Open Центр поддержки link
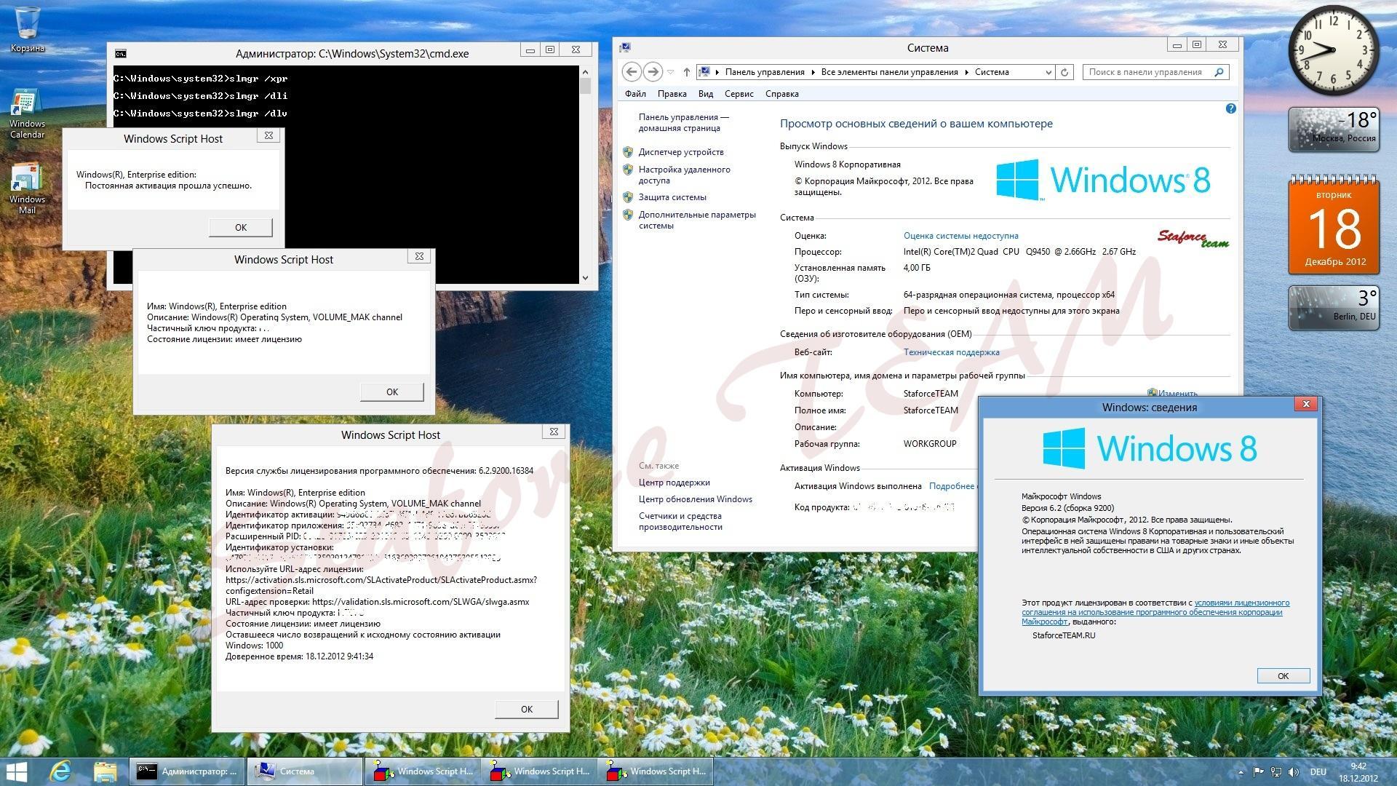This screenshot has height=786, width=1397. coord(674,483)
